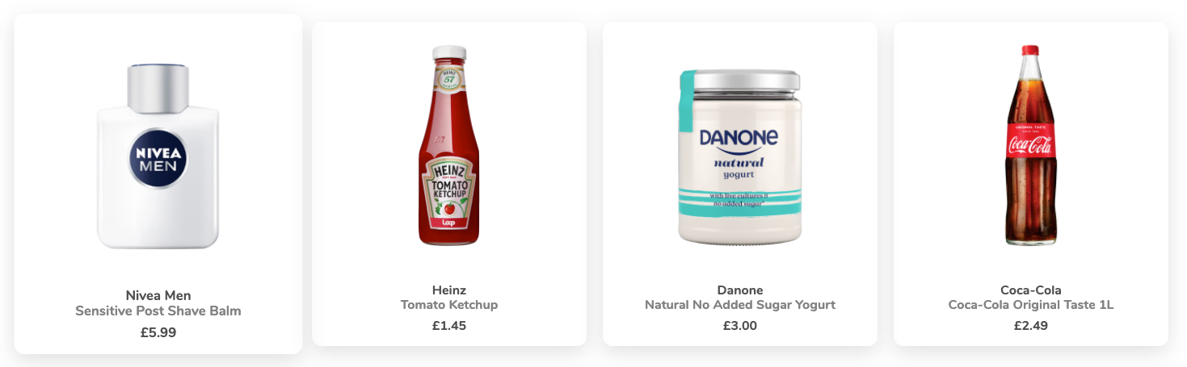Image resolution: width=1187 pixels, height=367 pixels.
Task: Open Sensitive Post Shave Balm link
Action: click(158, 311)
